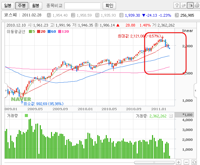Click the 저 low price icon
Image resolution: width=200 pixels, height=165 pixels.
(x=97, y=15)
